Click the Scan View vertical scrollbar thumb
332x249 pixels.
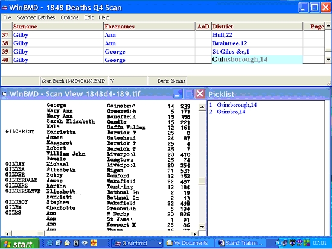click(202, 181)
